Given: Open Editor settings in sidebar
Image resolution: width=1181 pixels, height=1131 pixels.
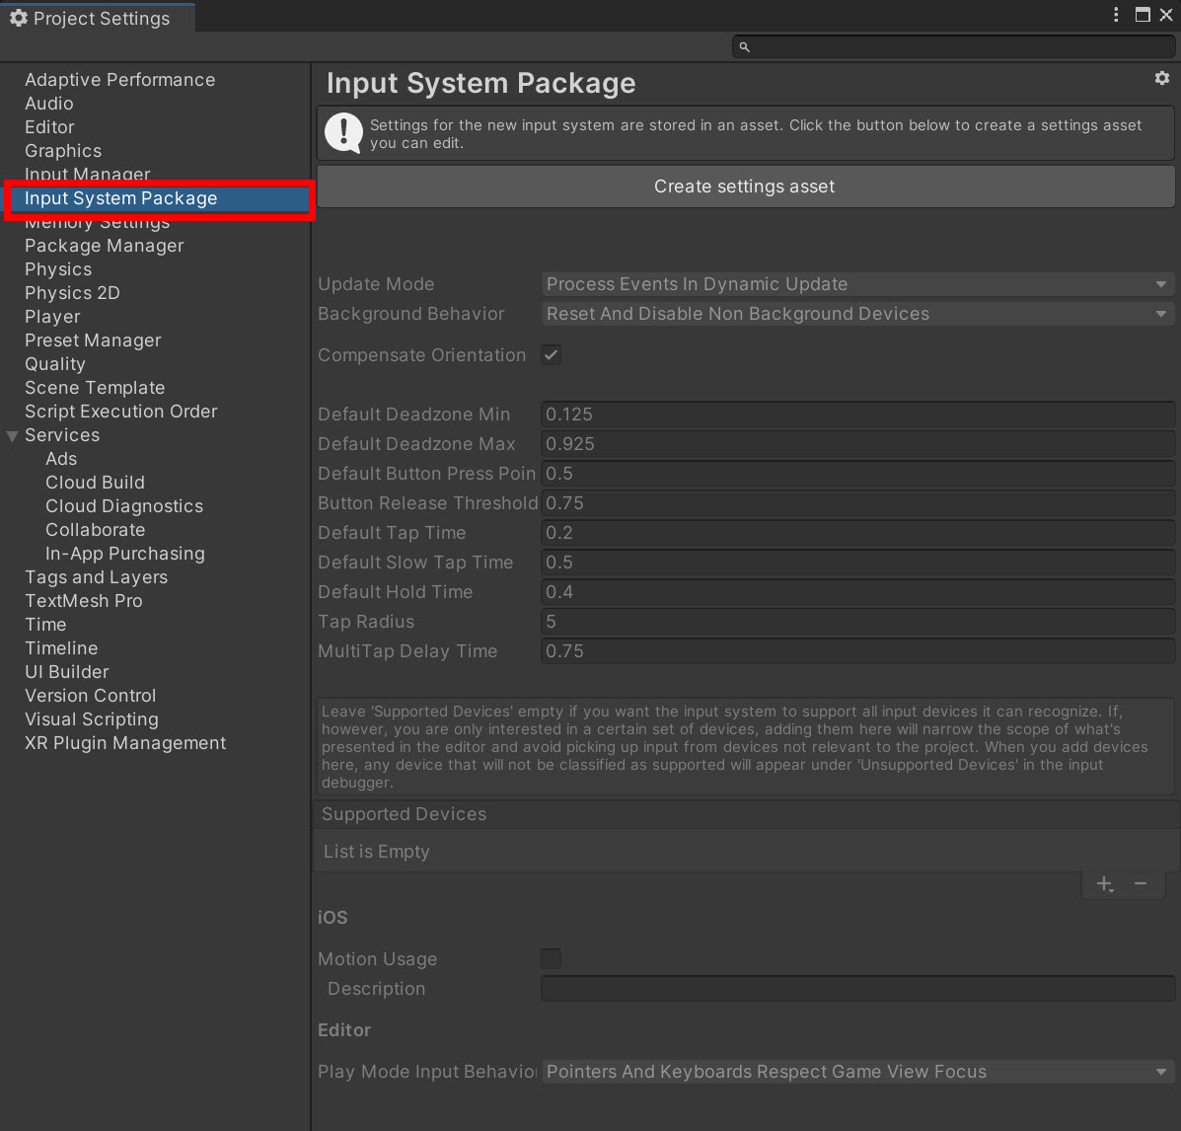Looking at the screenshot, I should [49, 127].
